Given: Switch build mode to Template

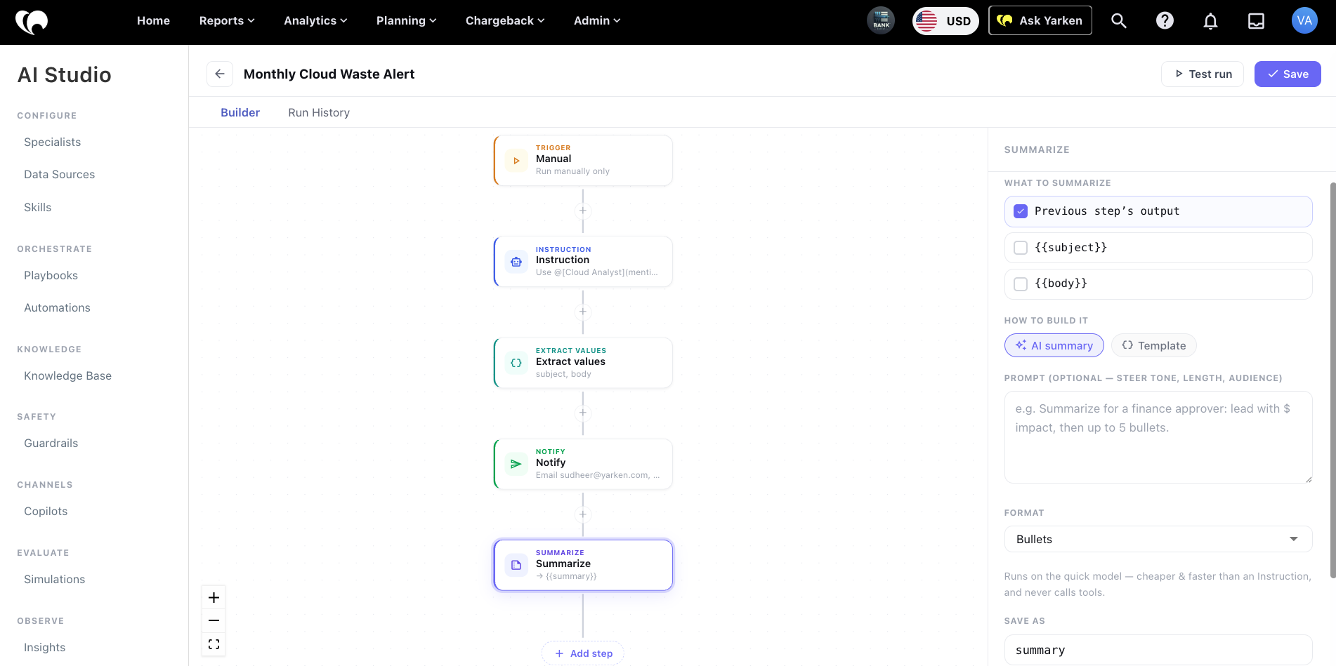Looking at the screenshot, I should coord(1153,345).
